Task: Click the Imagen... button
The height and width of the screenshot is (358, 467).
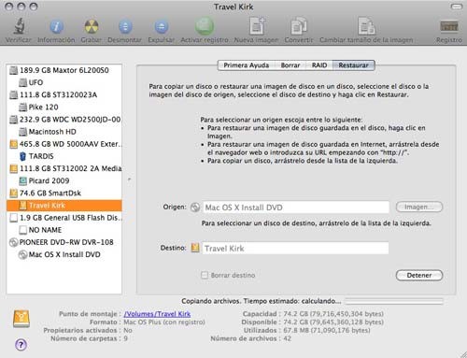Action: click(x=419, y=207)
